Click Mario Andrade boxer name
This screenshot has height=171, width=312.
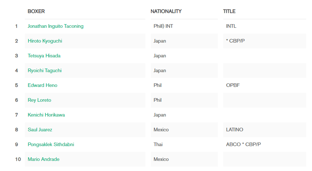[x=44, y=159]
